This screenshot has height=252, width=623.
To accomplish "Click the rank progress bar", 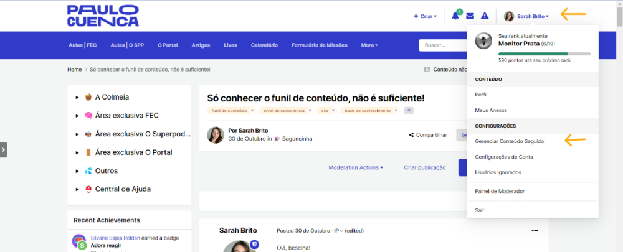I will (x=545, y=54).
